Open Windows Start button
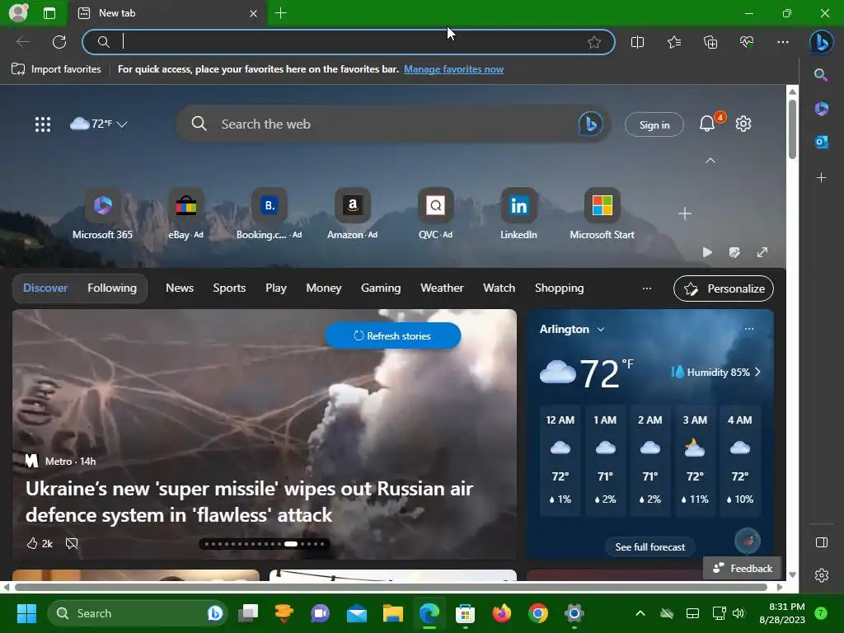The height and width of the screenshot is (633, 844). coord(26,613)
